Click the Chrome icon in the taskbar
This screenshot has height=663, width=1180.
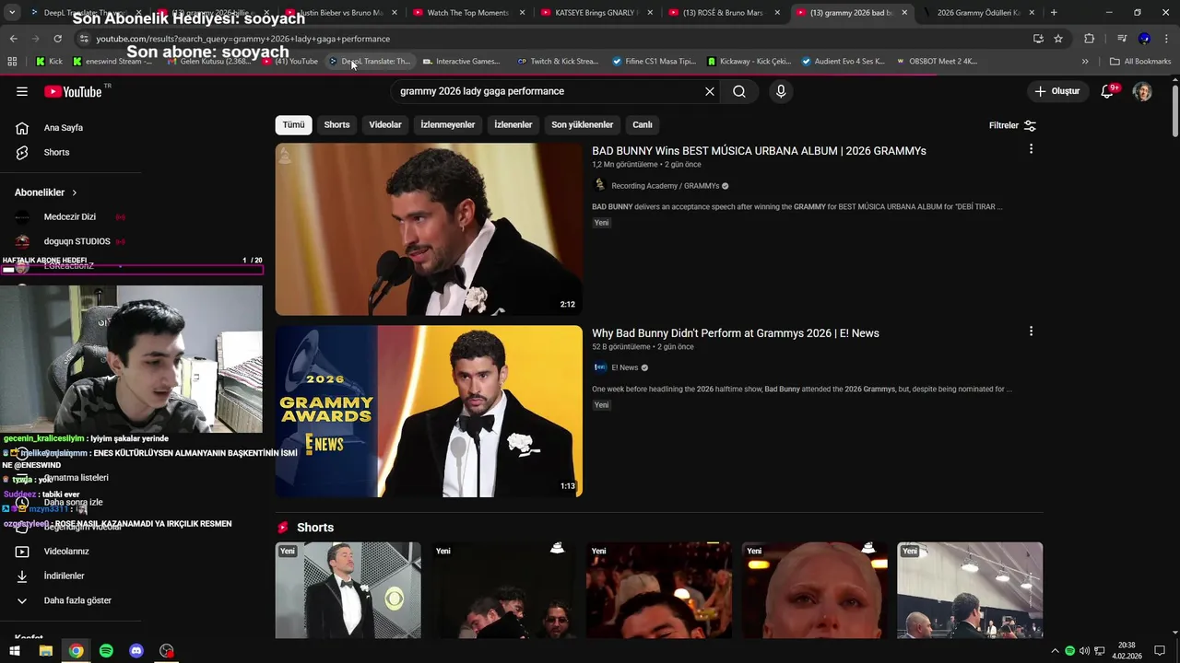pyautogui.click(x=76, y=651)
